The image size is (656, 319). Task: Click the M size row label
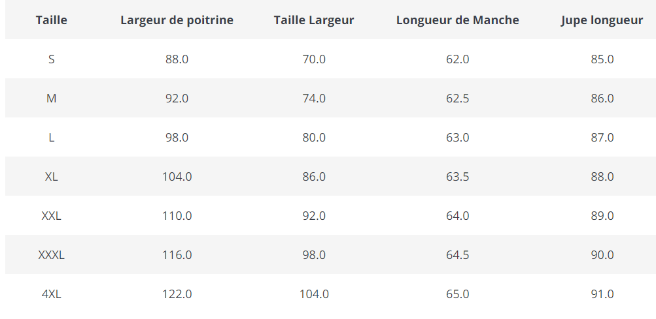coord(52,99)
